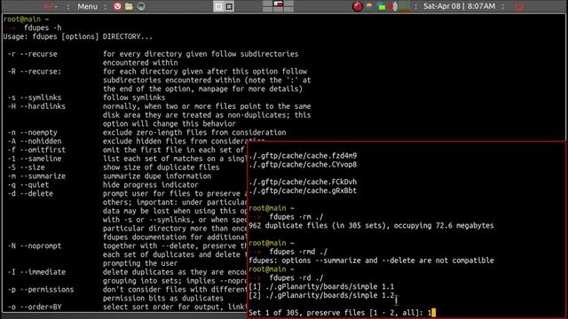Click the 'fdupes -rmd ./' command
This screenshot has width=568, height=319.
pos(298,252)
